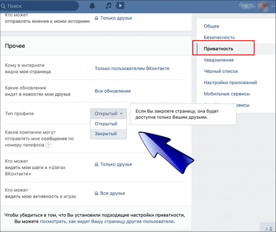Image resolution: width=276 pixels, height=232 pixels.
Task: Click the Поиск search field
Action: click(x=39, y=6)
